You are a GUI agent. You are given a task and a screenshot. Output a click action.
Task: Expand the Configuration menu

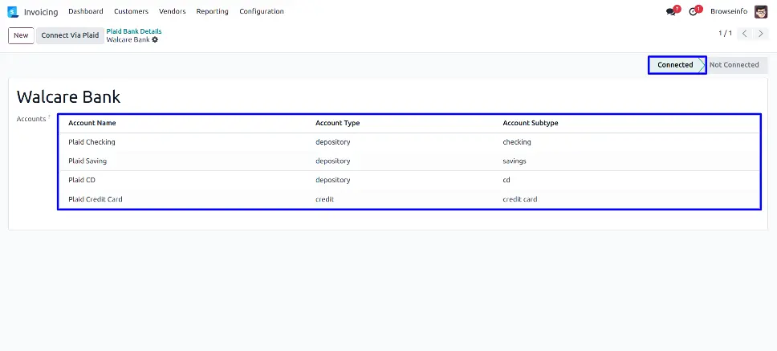pos(261,12)
